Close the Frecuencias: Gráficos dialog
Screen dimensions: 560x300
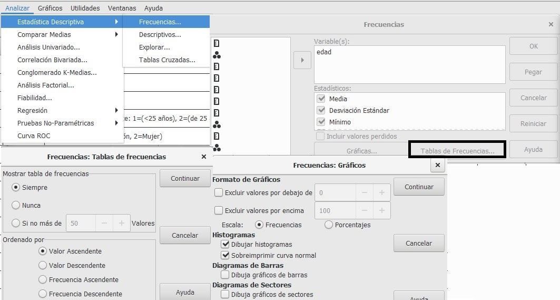tap(437, 165)
